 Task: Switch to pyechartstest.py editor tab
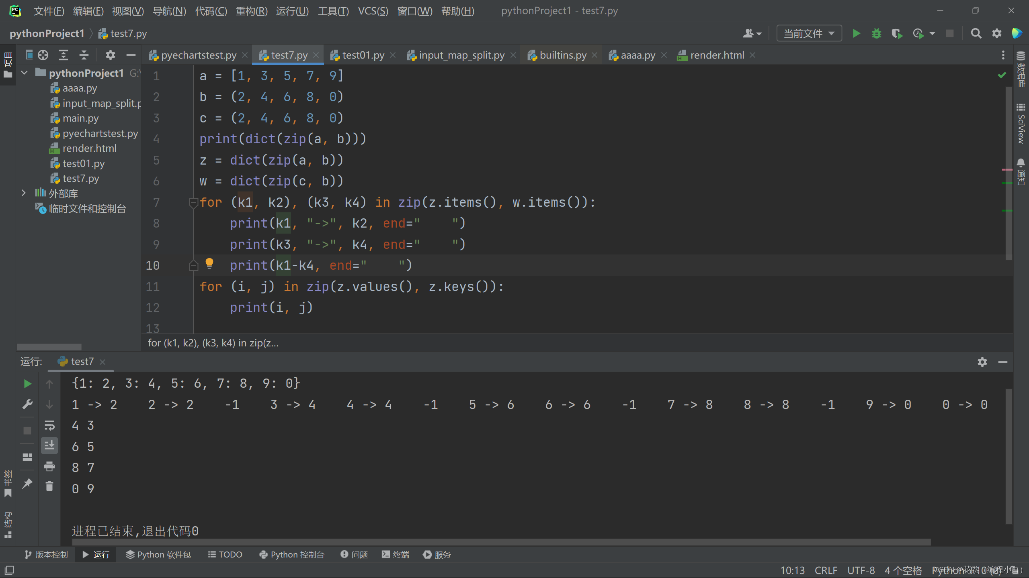(x=199, y=55)
